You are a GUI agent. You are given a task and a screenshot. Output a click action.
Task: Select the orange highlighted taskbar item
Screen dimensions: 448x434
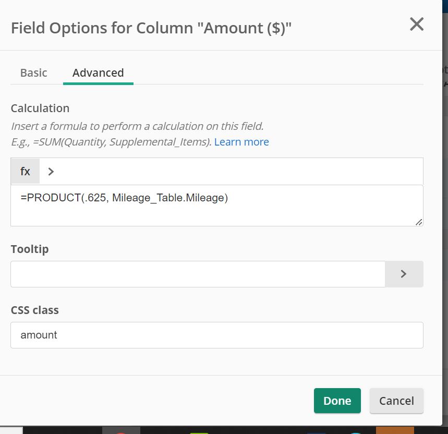point(395,430)
